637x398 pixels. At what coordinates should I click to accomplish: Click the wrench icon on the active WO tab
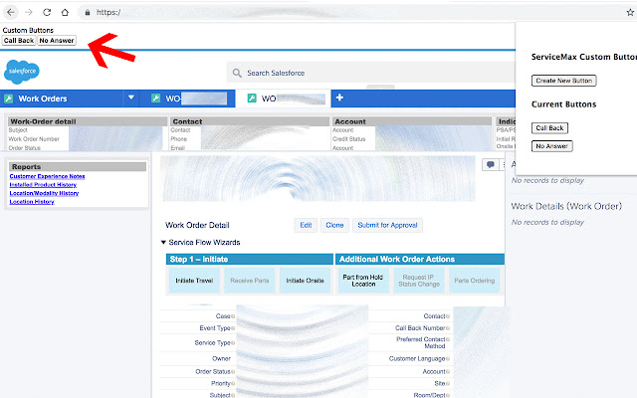[252, 99]
